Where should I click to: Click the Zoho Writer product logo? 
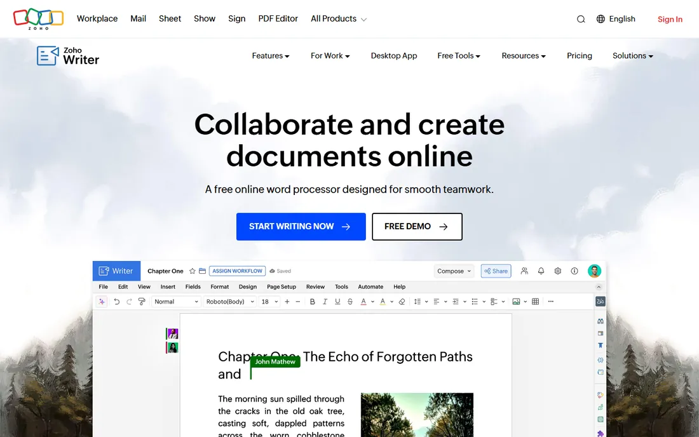(x=68, y=56)
